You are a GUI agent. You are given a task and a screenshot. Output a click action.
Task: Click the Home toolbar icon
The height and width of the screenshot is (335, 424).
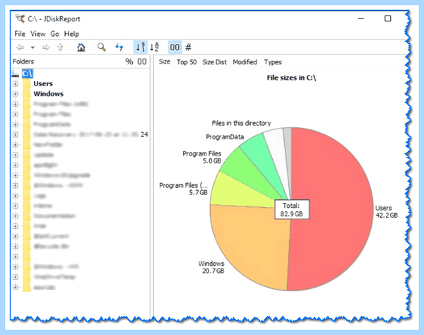81,47
